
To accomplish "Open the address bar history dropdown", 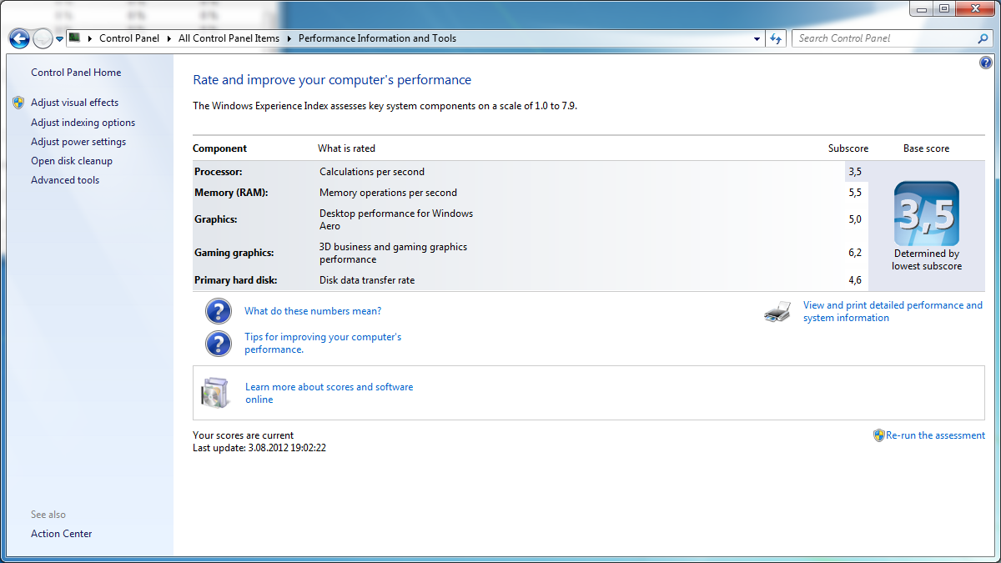I will (757, 38).
